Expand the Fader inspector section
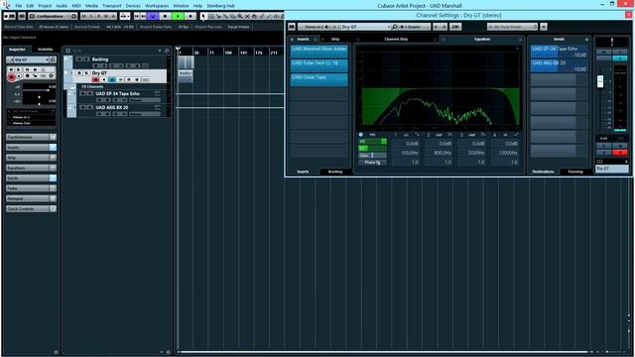Image resolution: width=635 pixels, height=357 pixels. (31, 188)
